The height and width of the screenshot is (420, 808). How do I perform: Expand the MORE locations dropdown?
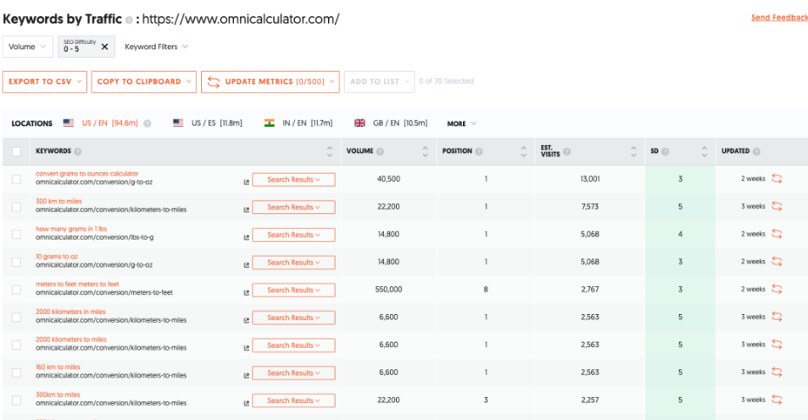(462, 124)
